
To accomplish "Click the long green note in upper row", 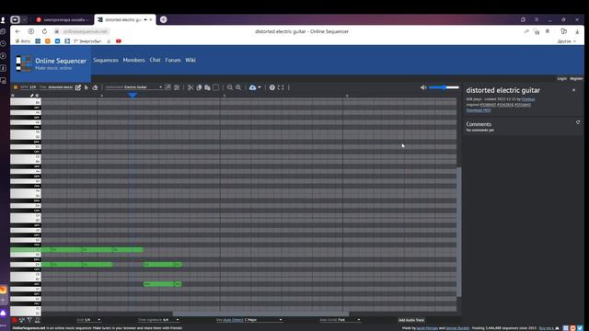I will pos(92,249).
